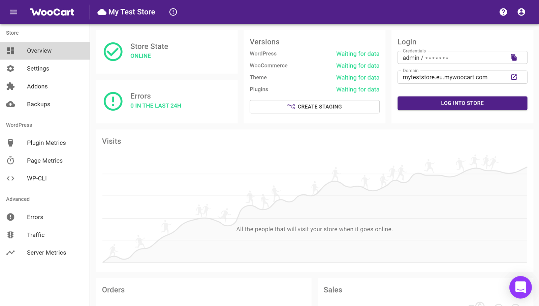Select Overview in the sidebar
The width and height of the screenshot is (539, 306).
pos(45,51)
